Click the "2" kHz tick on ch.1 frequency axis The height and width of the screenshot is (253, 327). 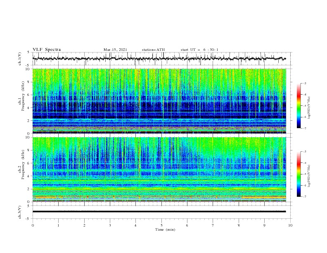(x=29, y=120)
